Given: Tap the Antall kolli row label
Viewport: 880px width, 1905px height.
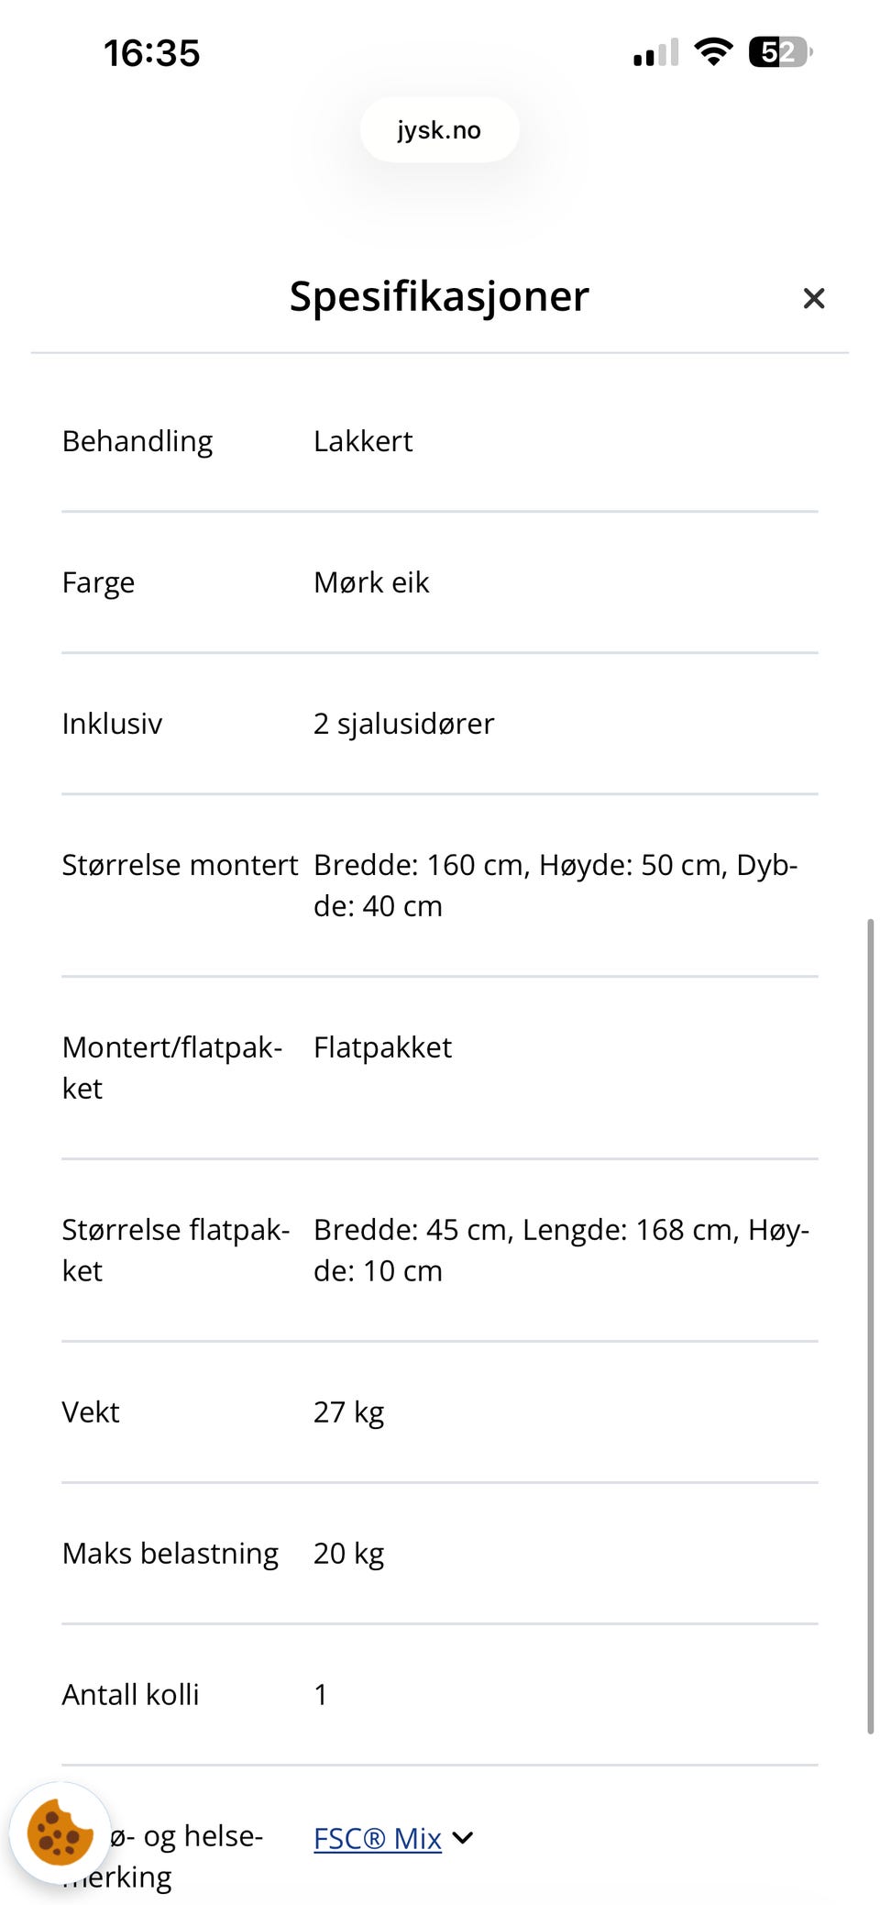Looking at the screenshot, I should tap(130, 1695).
